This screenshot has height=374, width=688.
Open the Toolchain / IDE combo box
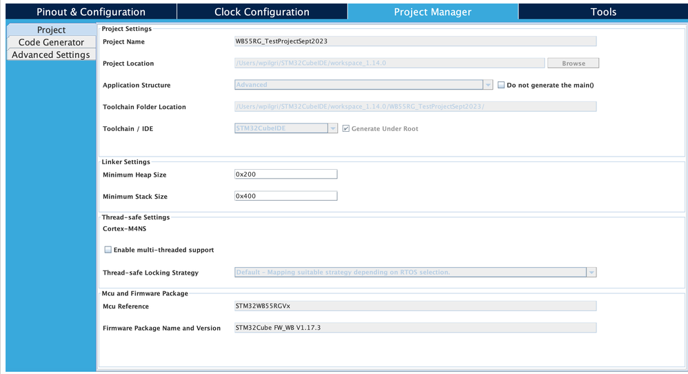click(x=285, y=128)
